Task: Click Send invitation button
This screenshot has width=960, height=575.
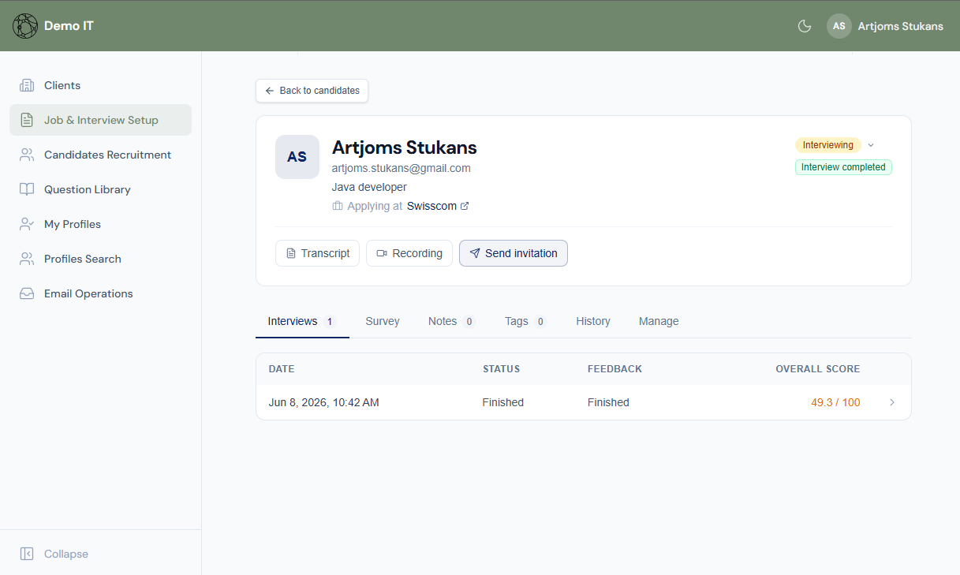Action: [514, 253]
